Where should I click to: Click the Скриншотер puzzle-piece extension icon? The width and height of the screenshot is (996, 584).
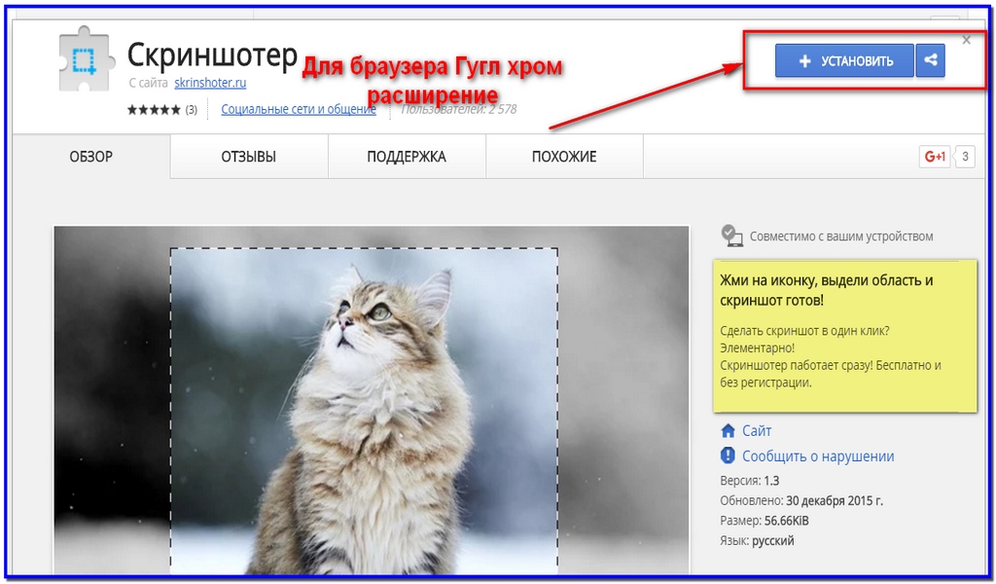pos(87,60)
